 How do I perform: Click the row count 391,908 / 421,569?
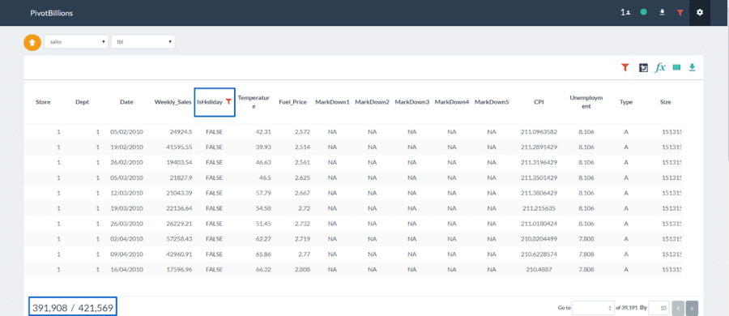[73, 308]
